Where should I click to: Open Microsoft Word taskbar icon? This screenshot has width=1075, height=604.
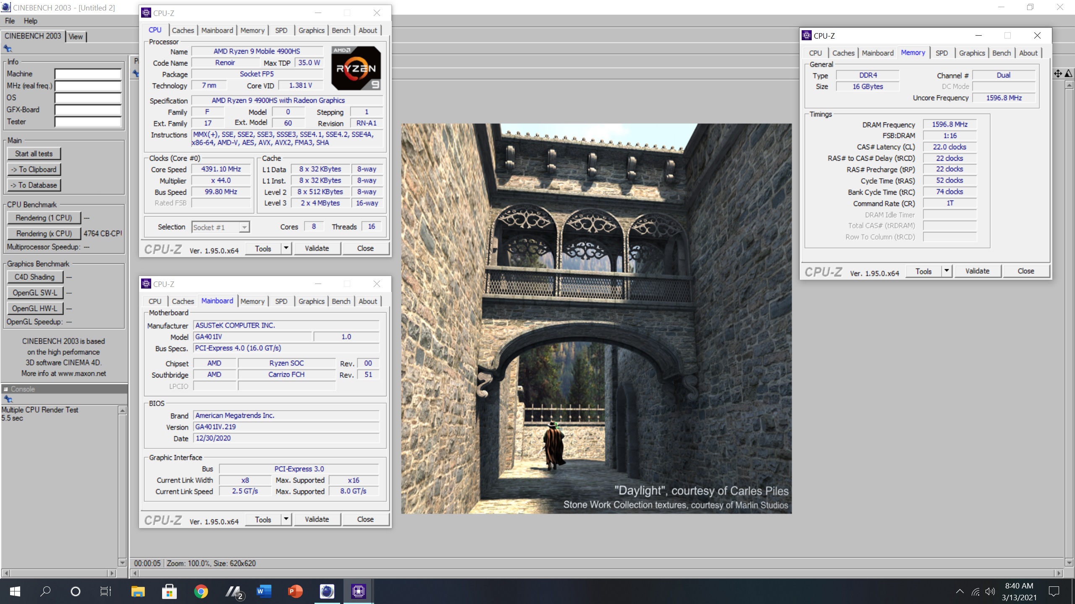tap(264, 591)
